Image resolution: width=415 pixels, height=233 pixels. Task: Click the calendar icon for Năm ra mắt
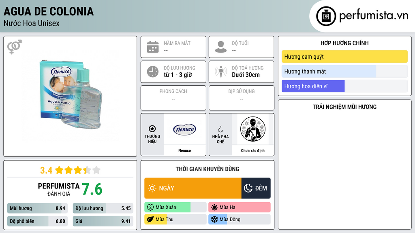tap(153, 47)
